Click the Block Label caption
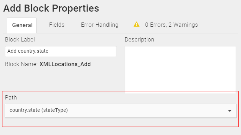This screenshot has height=135, width=241. tap(20, 40)
